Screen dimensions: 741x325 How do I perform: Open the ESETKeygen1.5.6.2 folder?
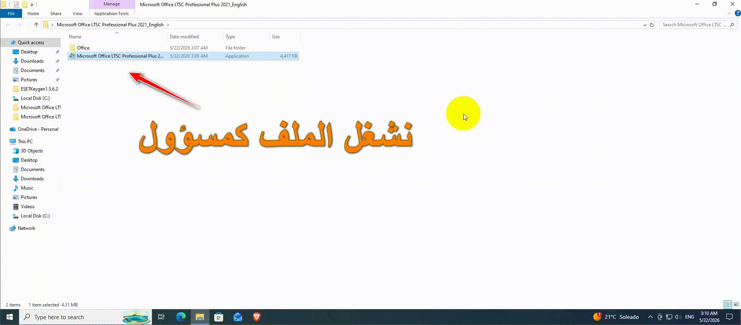click(39, 89)
